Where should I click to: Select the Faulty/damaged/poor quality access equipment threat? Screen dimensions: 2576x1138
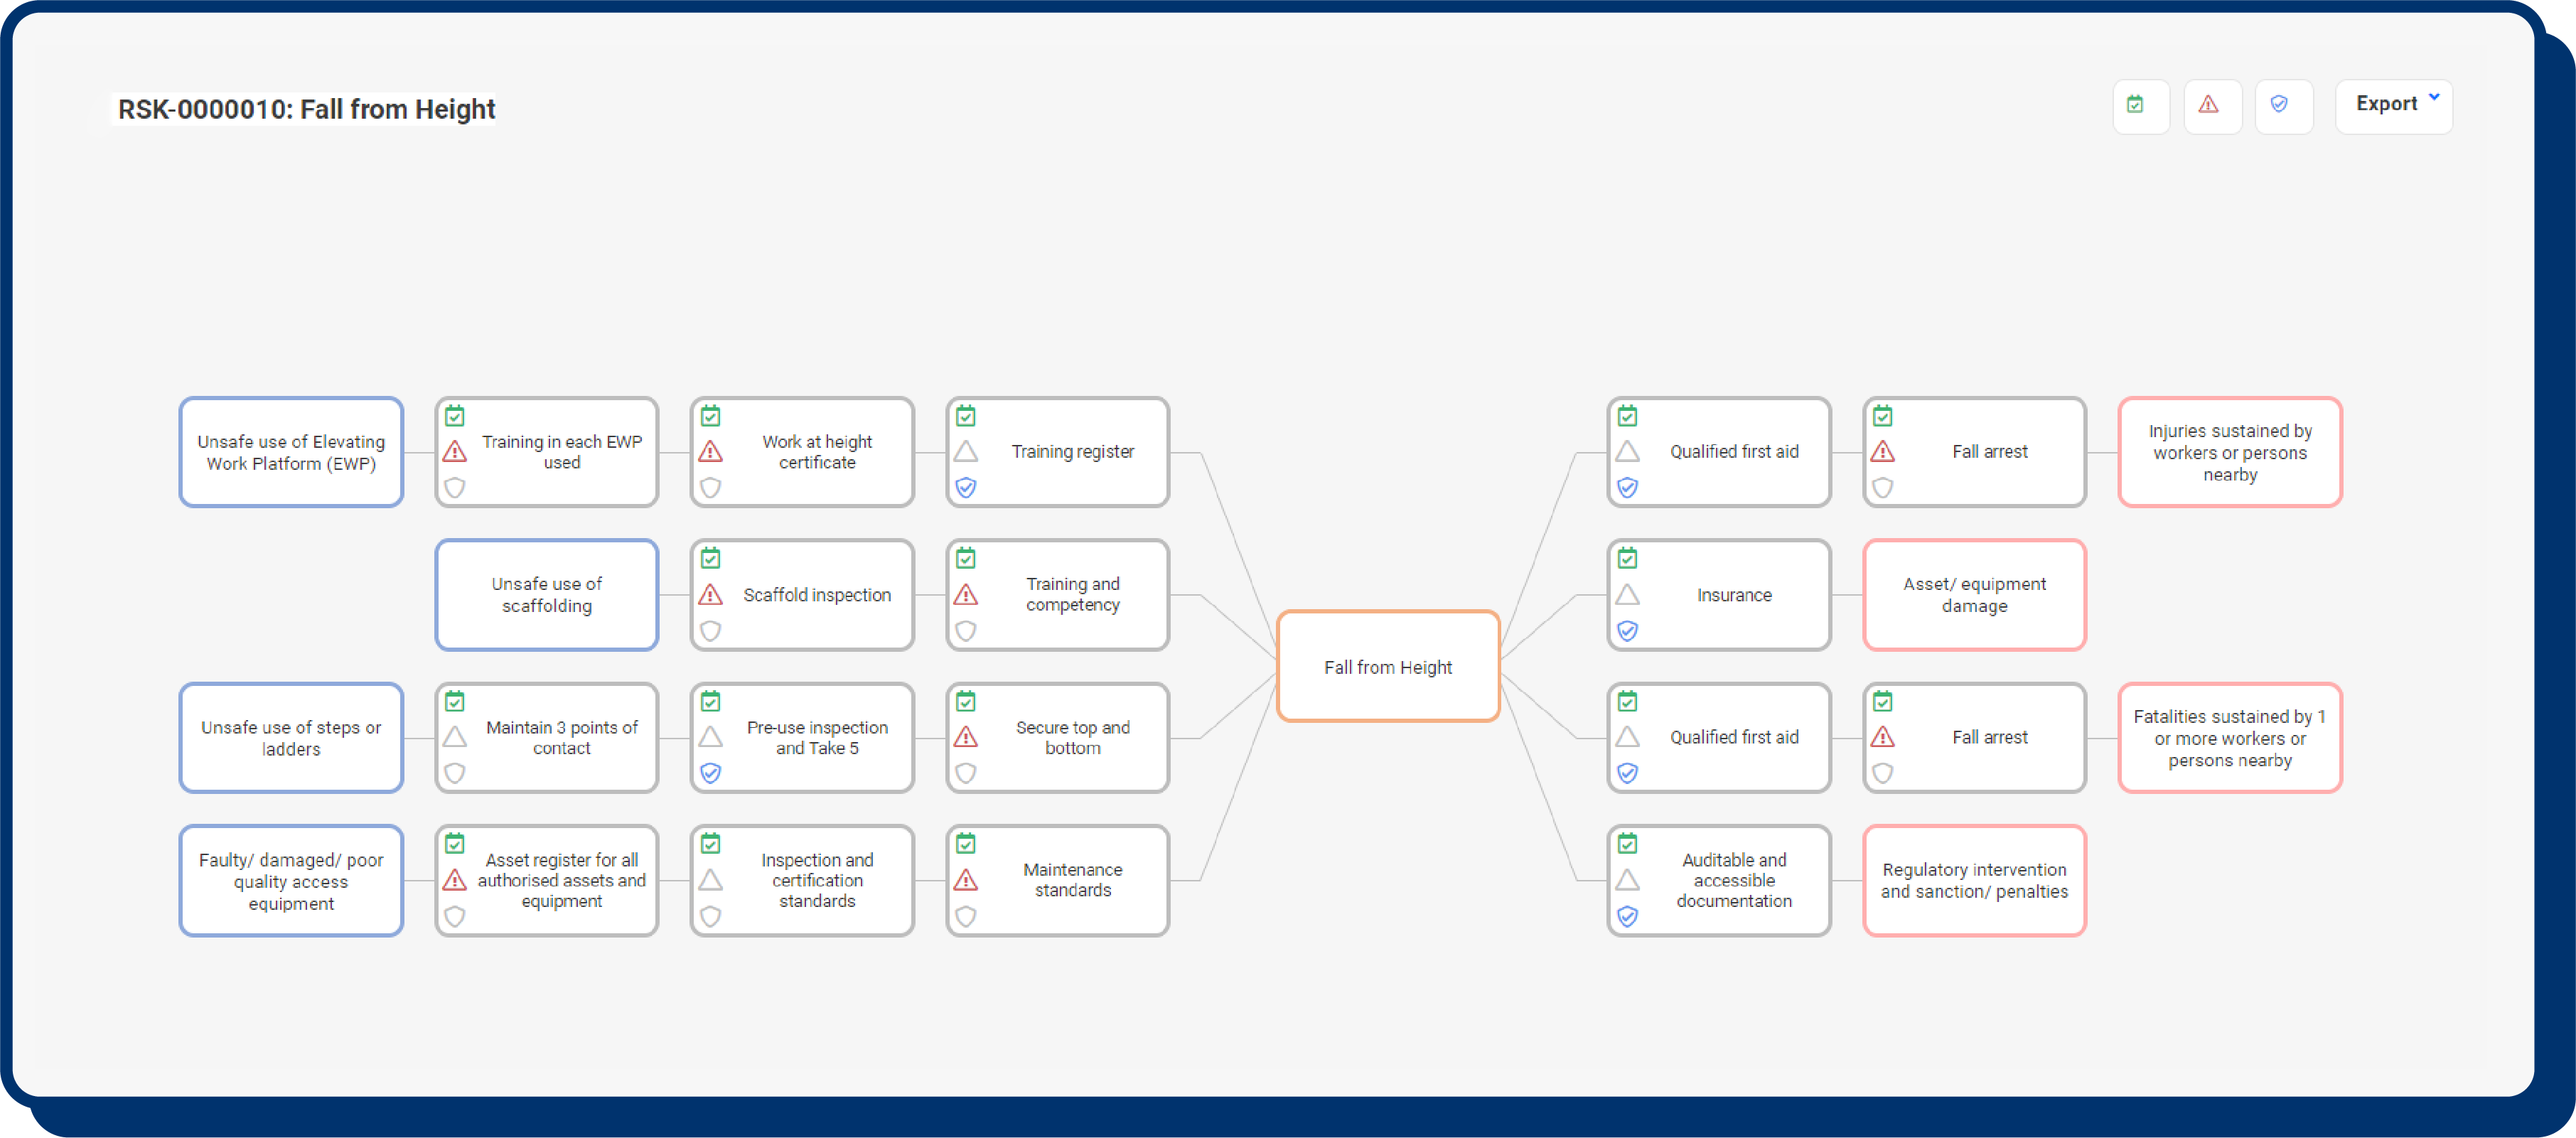tap(291, 880)
